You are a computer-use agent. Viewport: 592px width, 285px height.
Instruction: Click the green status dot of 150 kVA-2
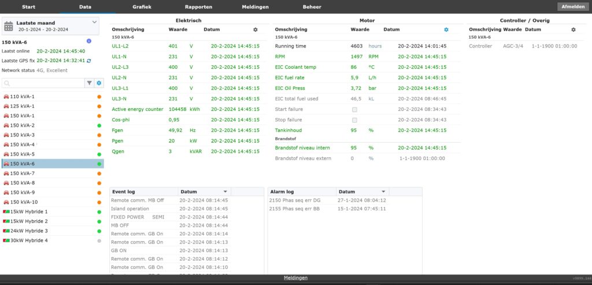tap(99, 125)
